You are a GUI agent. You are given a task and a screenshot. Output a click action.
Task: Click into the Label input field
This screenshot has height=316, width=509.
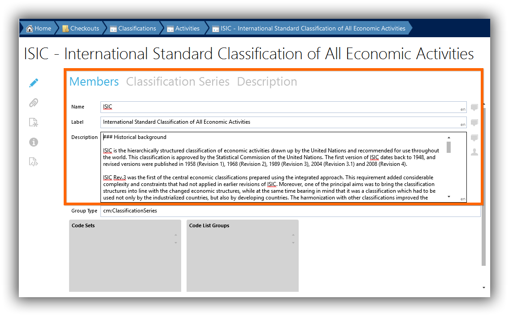coord(283,122)
